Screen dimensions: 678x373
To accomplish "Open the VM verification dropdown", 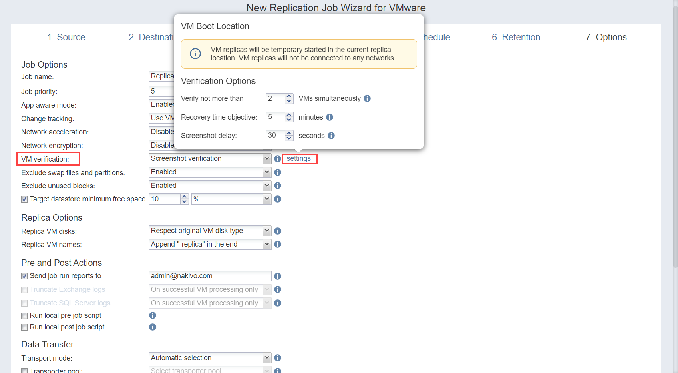I will coord(267,159).
